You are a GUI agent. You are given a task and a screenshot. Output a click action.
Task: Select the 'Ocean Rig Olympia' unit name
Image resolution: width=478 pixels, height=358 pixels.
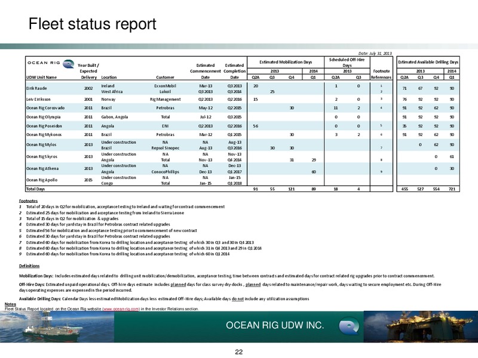pos(43,117)
